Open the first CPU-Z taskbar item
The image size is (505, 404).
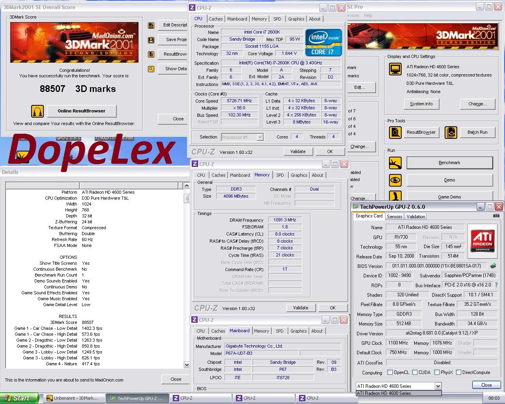click(x=200, y=398)
